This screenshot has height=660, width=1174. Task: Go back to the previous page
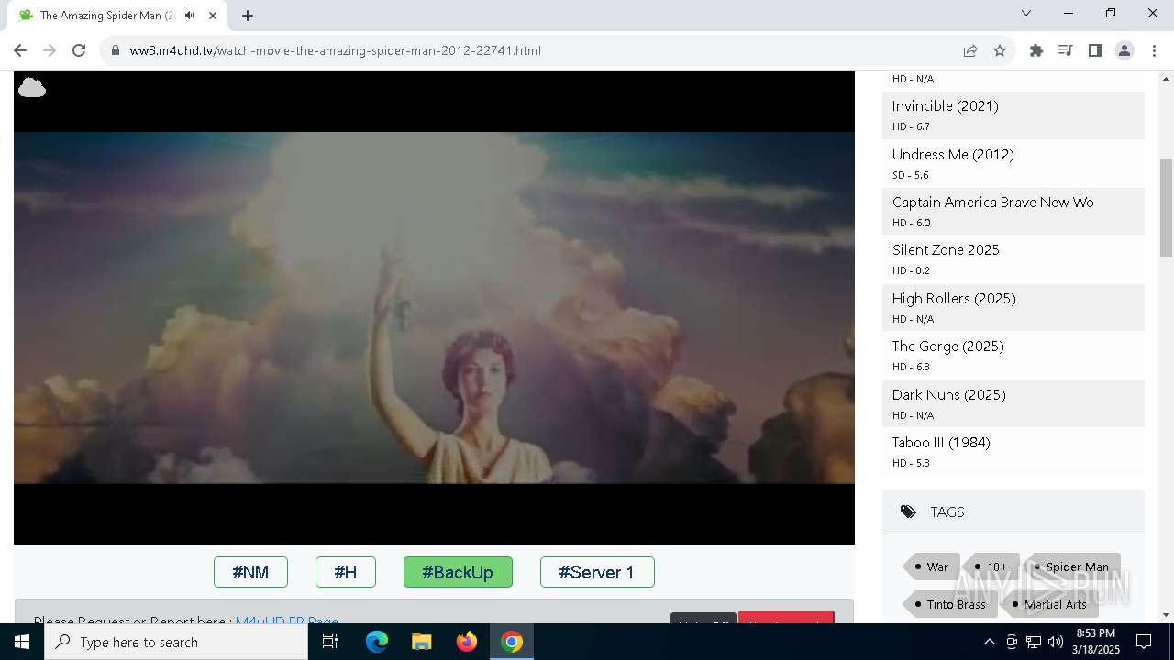pos(20,50)
